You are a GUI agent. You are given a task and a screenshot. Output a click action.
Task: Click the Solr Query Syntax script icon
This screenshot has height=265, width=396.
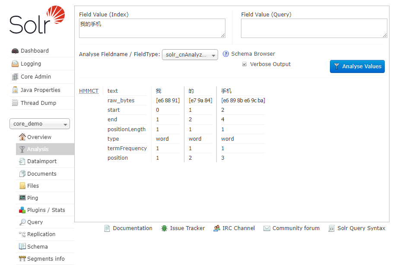[x=331, y=228]
